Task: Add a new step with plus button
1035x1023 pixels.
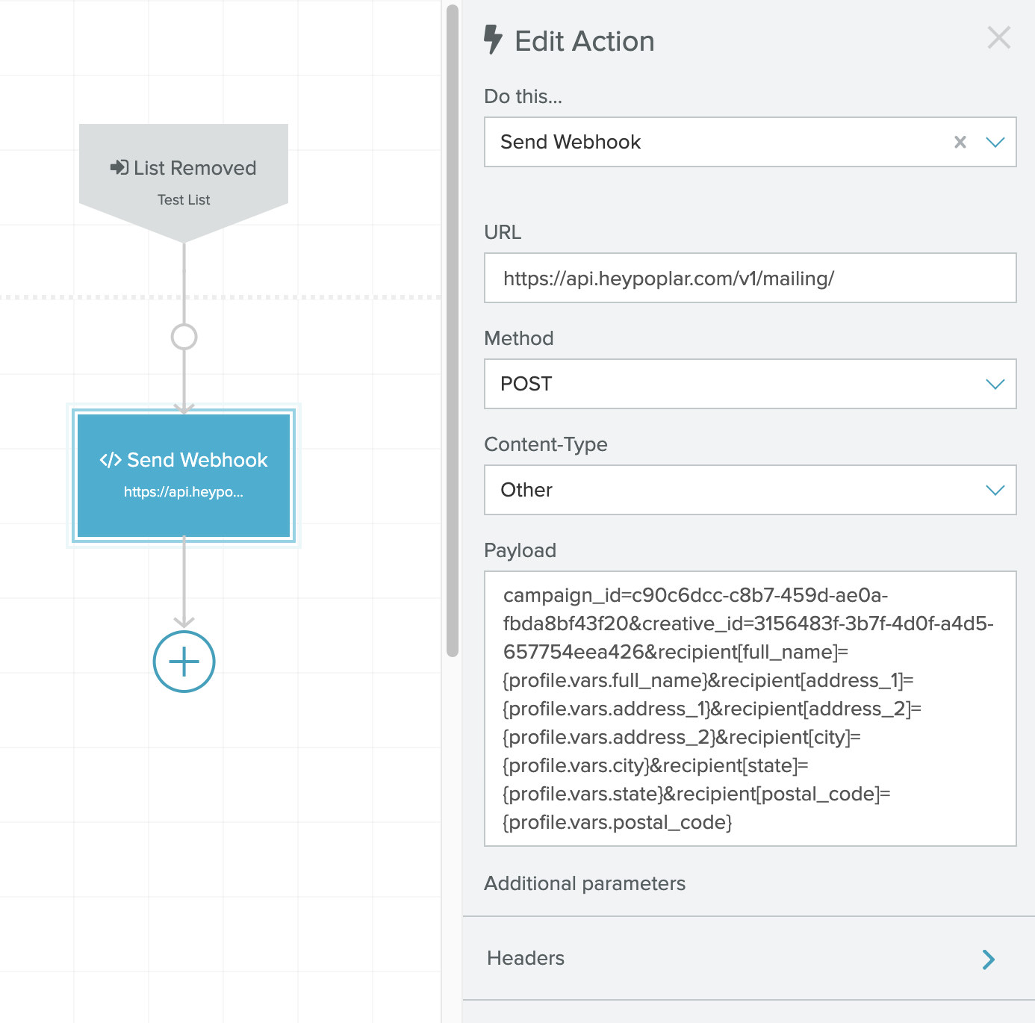Action: [184, 662]
